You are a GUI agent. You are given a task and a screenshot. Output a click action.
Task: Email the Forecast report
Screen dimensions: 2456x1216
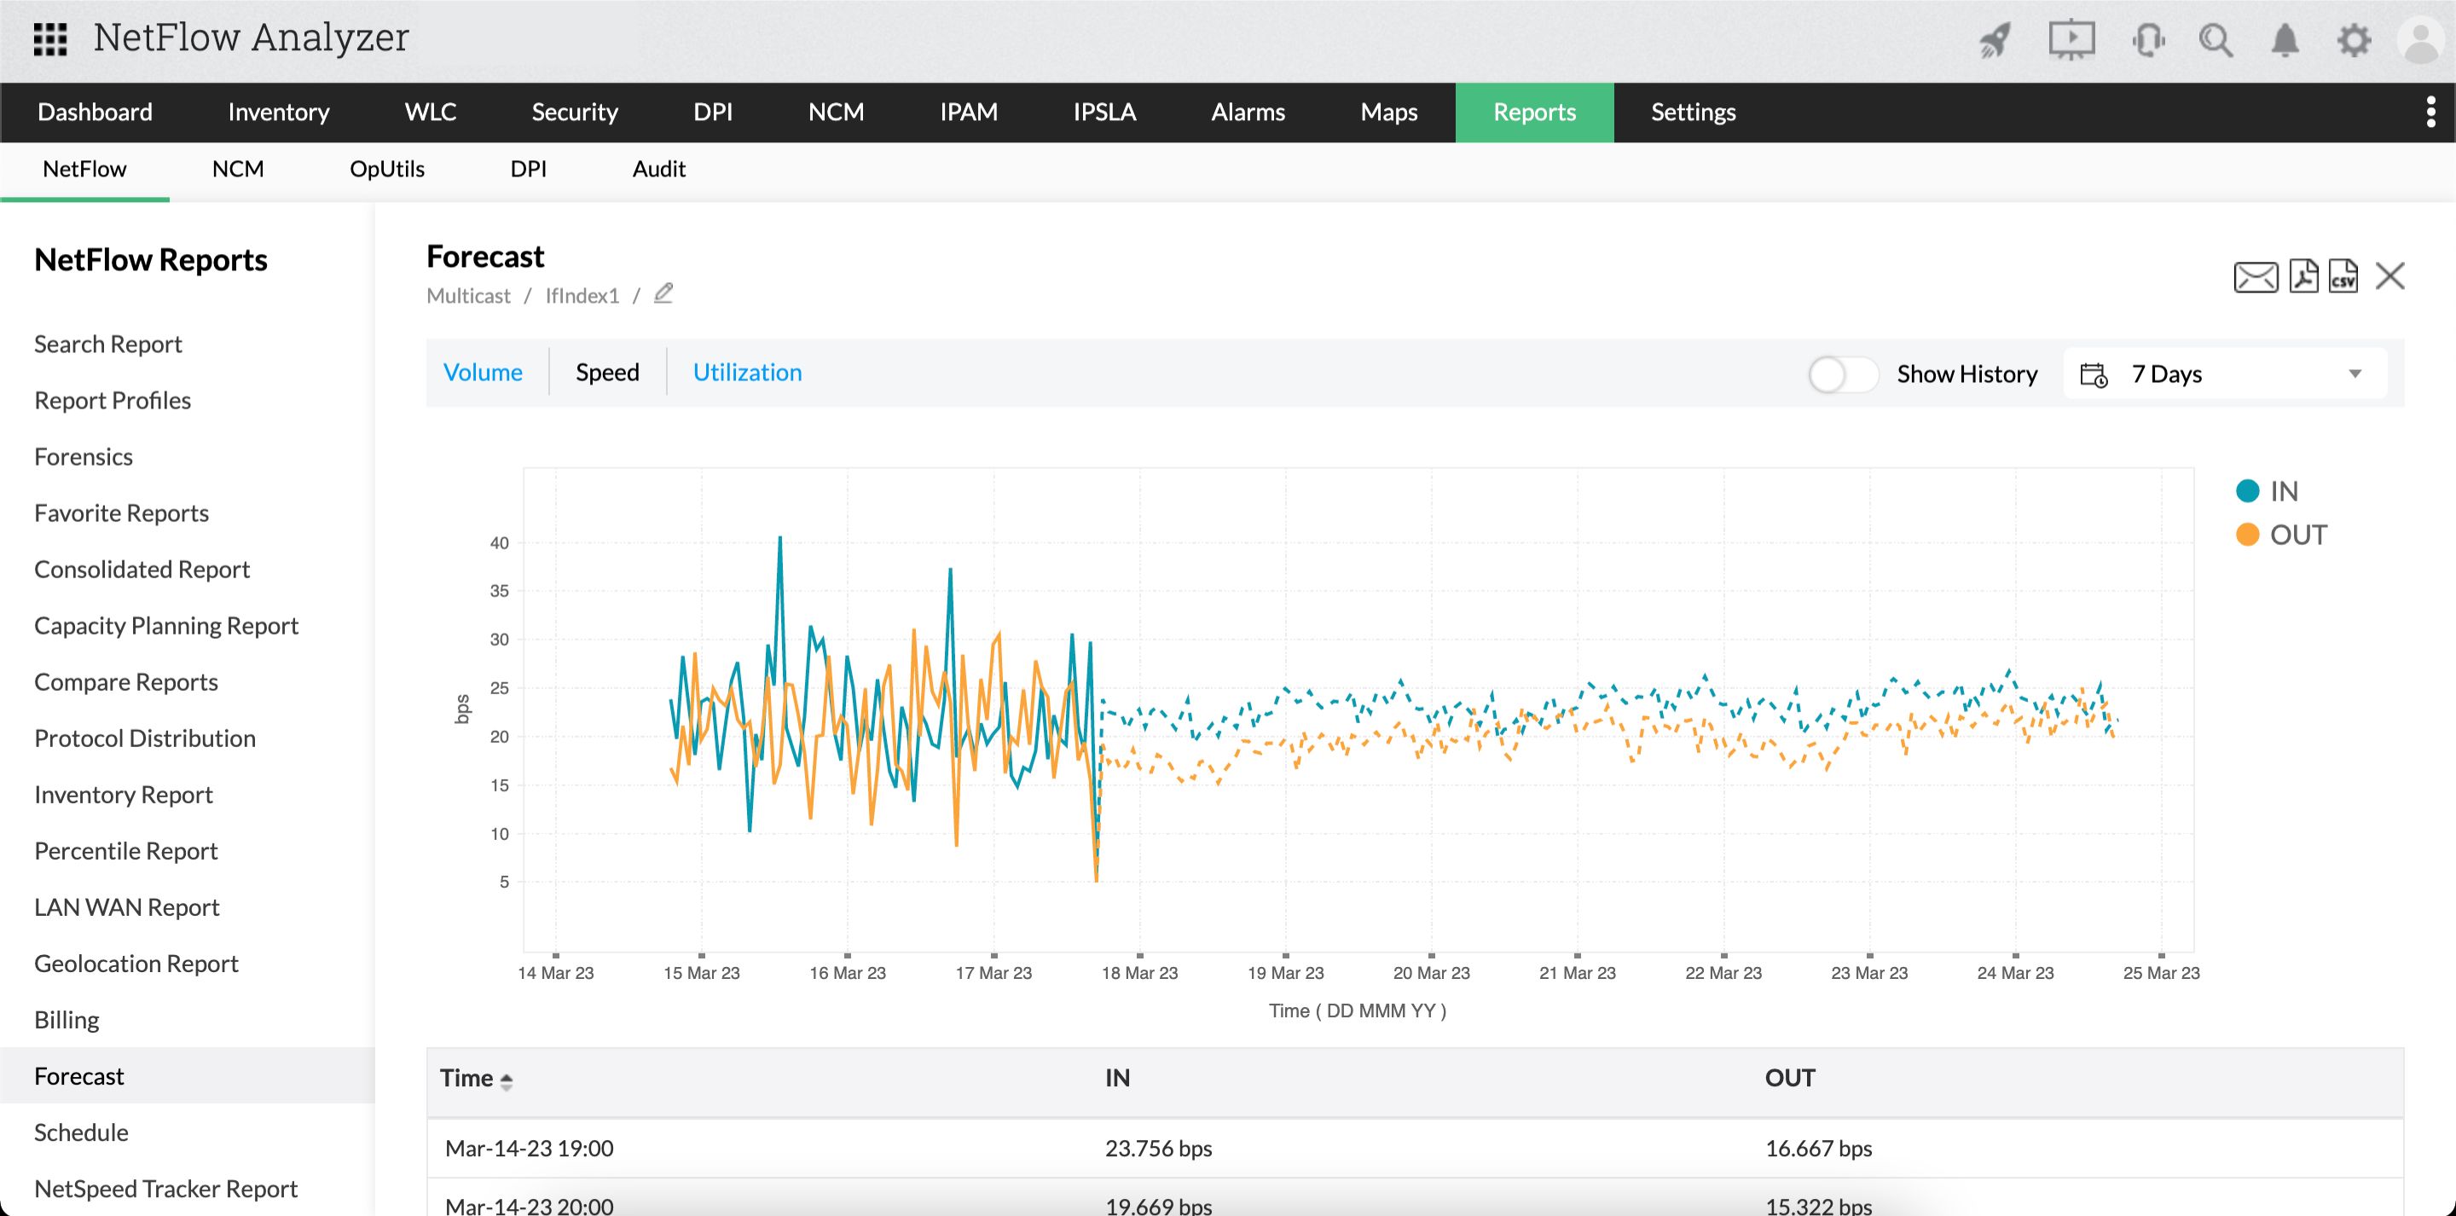(2255, 276)
